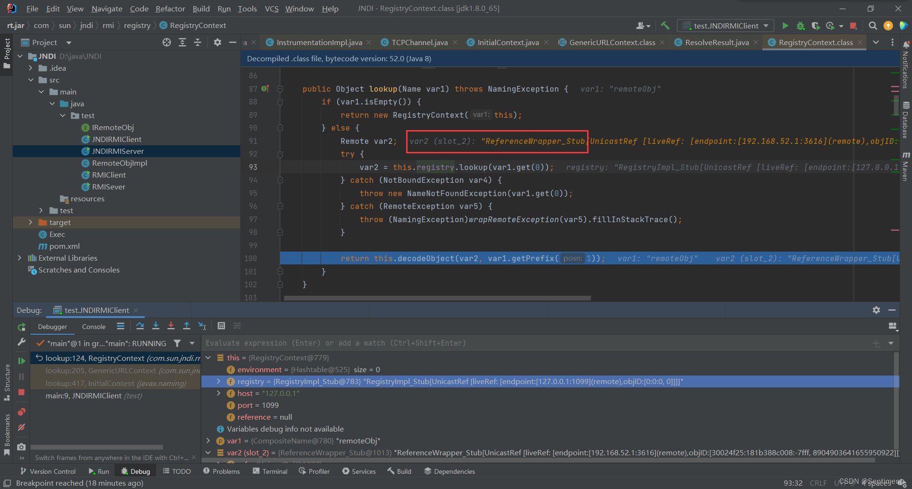Click the green Run button in toolbar
This screenshot has height=489, width=912.
click(785, 26)
